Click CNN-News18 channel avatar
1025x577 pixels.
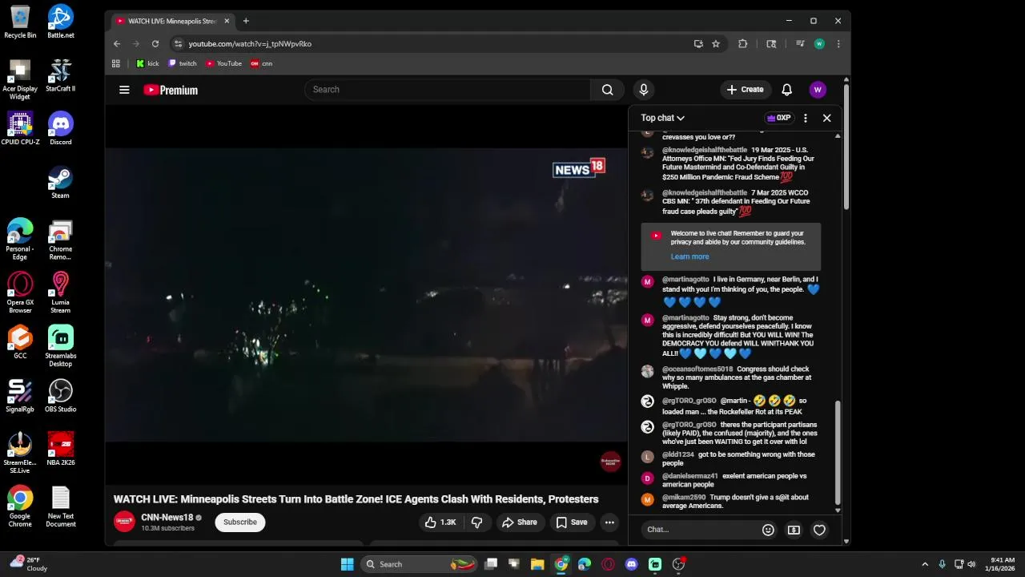(124, 522)
